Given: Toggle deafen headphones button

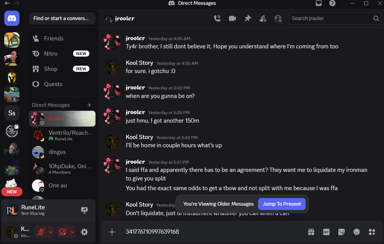Looking at the screenshot, I should pos(63,232).
